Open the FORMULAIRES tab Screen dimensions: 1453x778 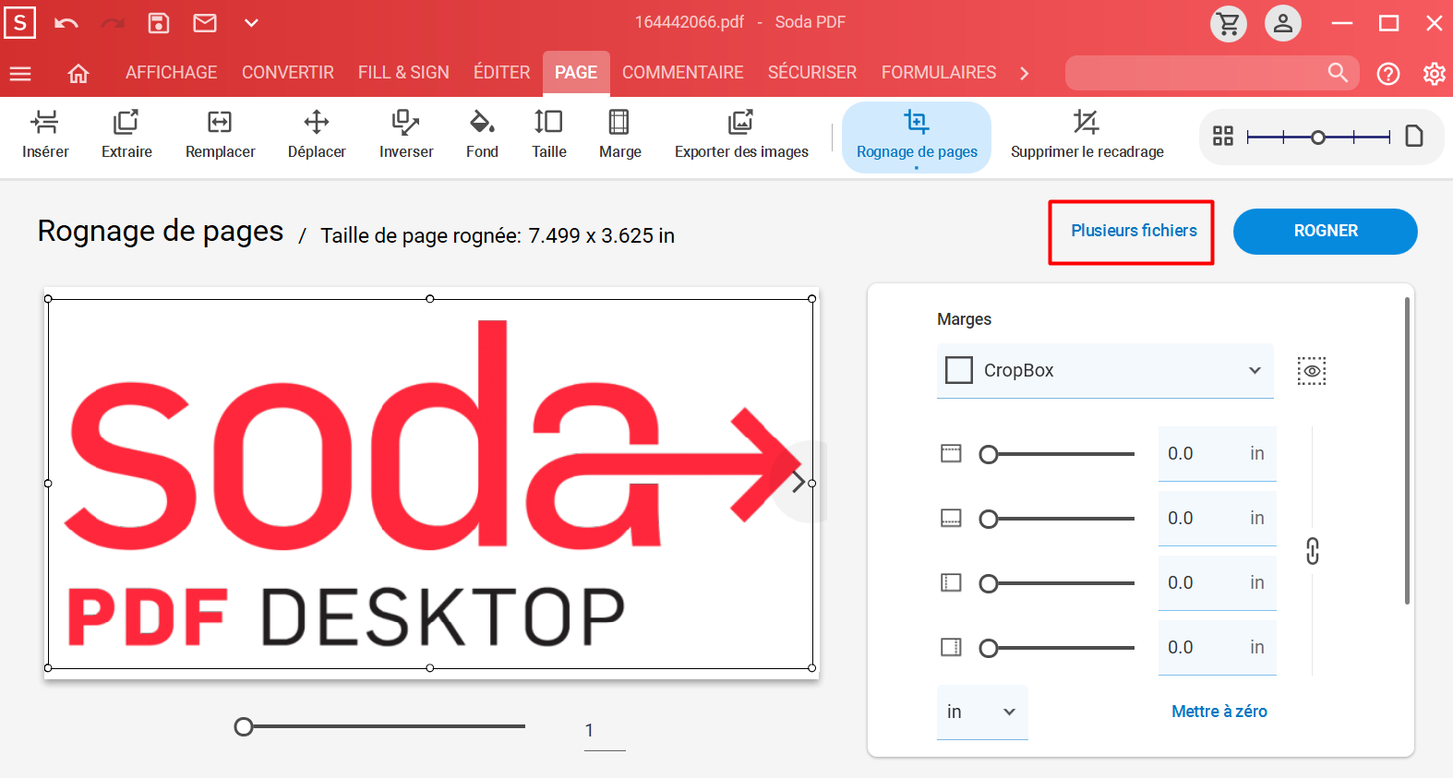(x=939, y=72)
